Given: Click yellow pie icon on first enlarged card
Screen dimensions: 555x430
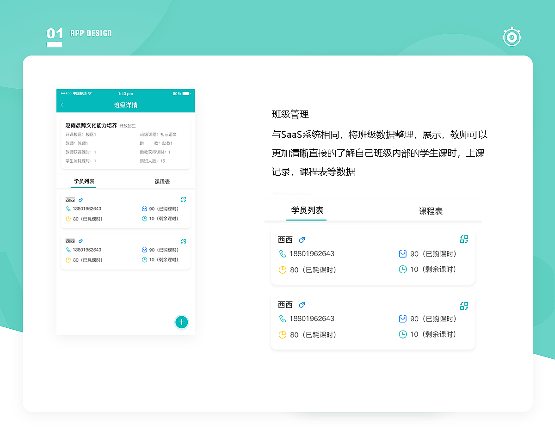Looking at the screenshot, I should click(283, 270).
